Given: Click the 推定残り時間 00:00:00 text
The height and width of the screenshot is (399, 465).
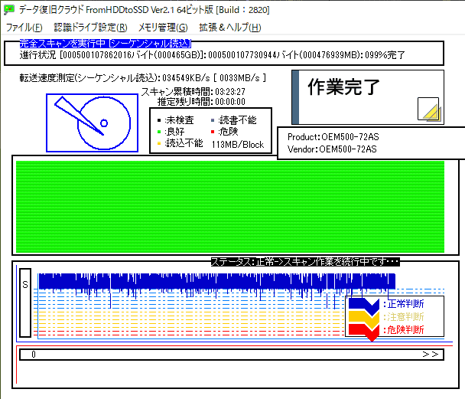Looking at the screenshot, I should point(201,102).
